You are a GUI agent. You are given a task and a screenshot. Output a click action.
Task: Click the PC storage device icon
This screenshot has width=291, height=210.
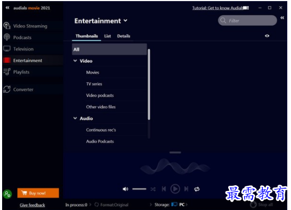click(x=174, y=204)
